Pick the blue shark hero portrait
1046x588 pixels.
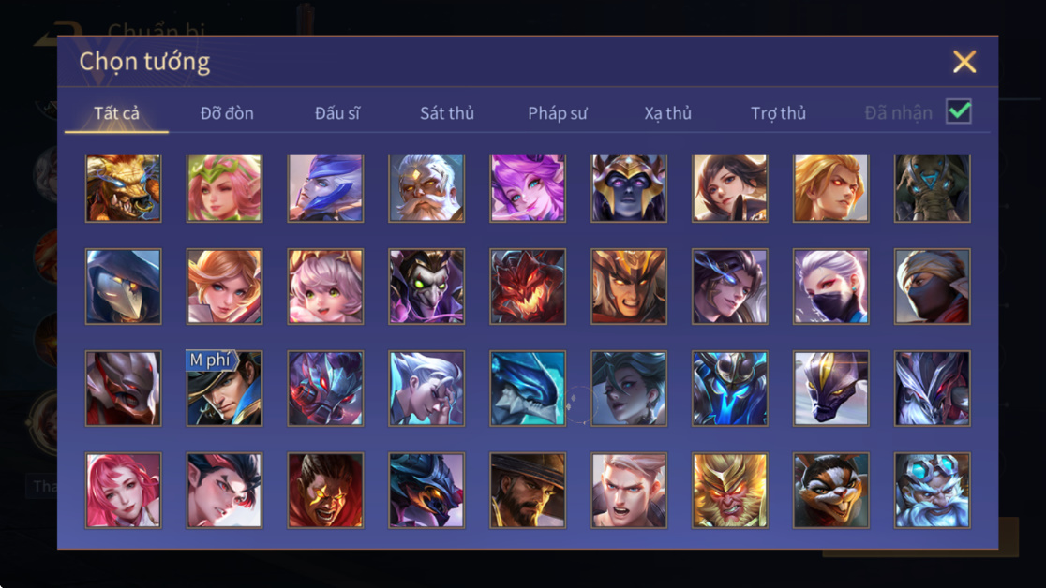click(x=528, y=388)
